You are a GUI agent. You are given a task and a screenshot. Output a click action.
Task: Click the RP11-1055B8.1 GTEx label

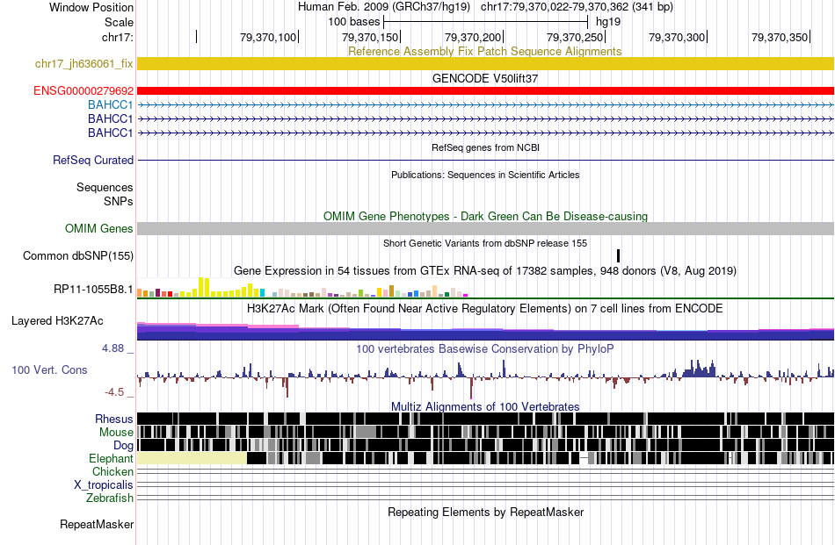click(93, 290)
